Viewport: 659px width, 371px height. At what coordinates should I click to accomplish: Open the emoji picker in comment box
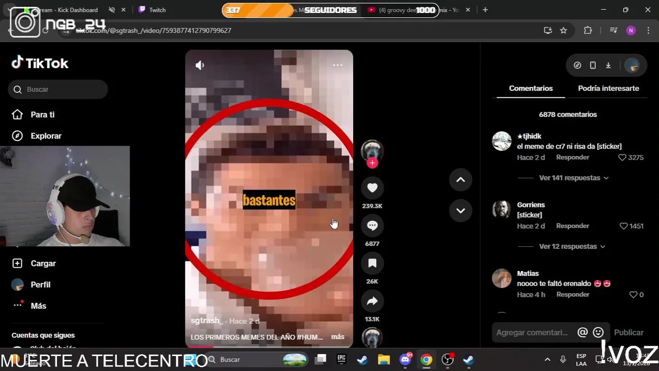point(598,332)
